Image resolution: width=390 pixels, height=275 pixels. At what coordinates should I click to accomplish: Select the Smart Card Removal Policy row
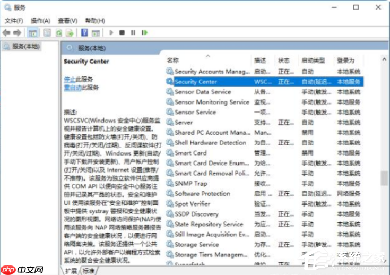tap(265, 173)
